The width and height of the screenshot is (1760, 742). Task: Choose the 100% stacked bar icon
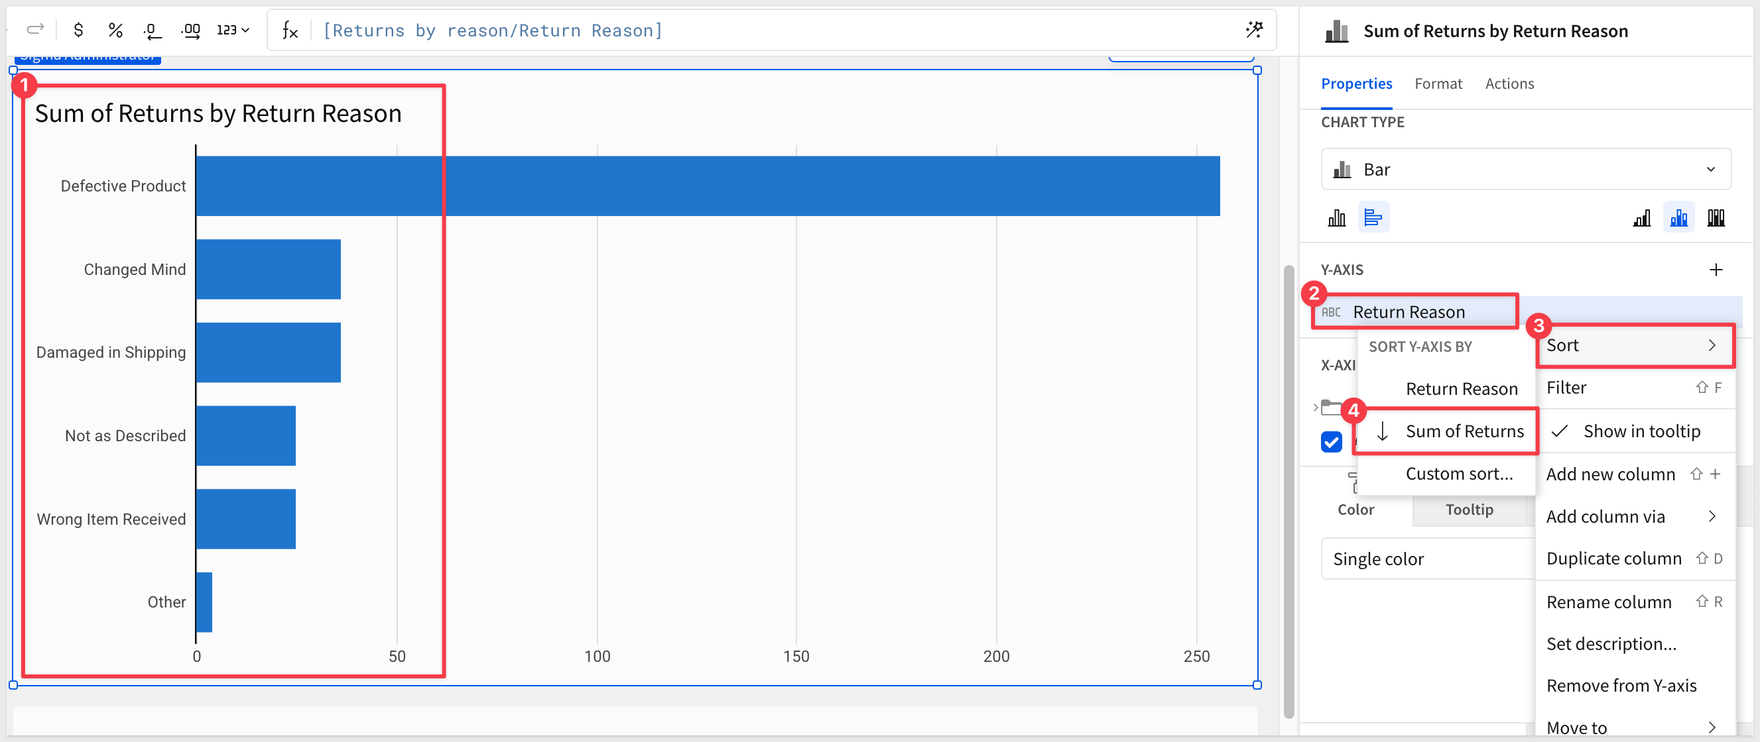point(1716,218)
